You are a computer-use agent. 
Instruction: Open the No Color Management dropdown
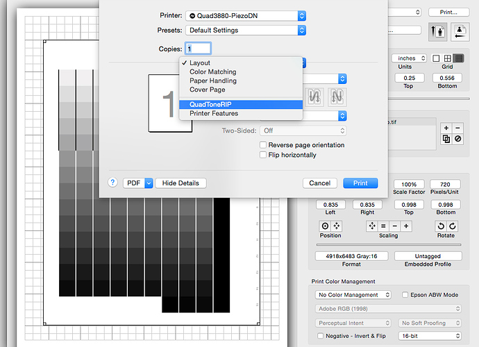[353, 295]
